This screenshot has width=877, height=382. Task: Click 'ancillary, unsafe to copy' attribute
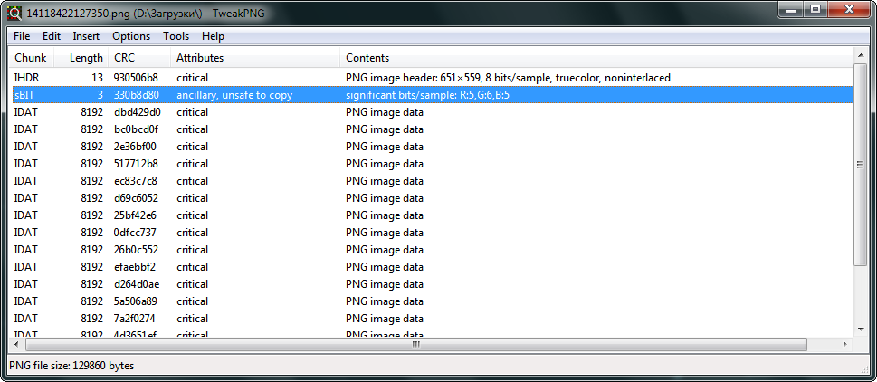pos(234,95)
